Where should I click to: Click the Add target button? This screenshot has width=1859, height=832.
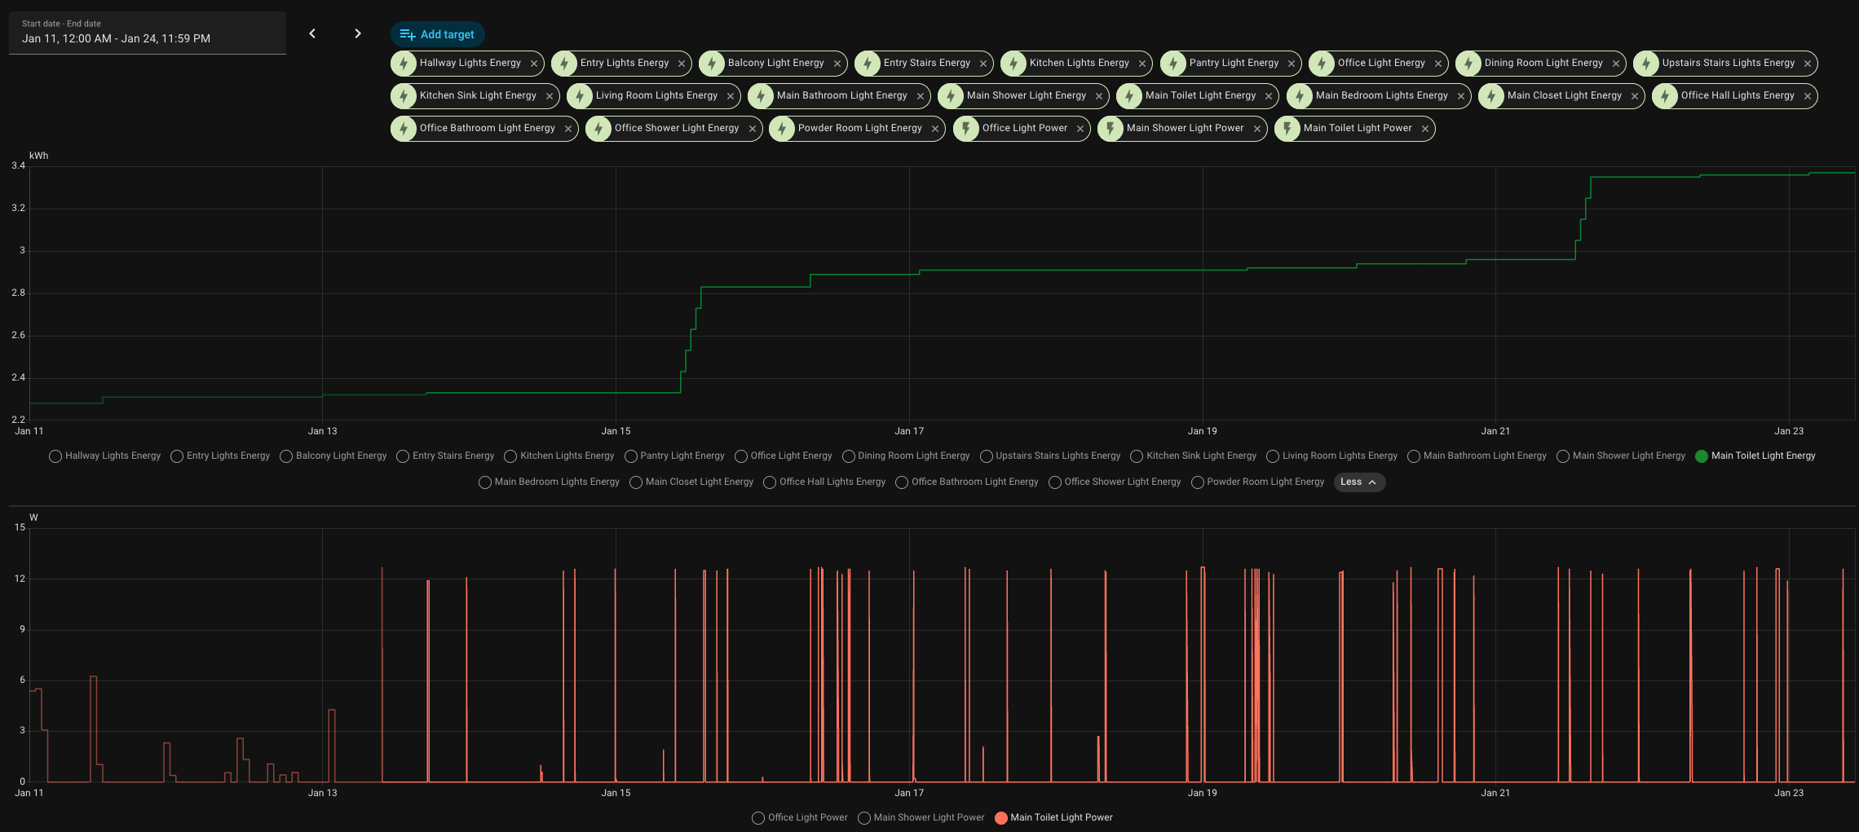point(438,34)
